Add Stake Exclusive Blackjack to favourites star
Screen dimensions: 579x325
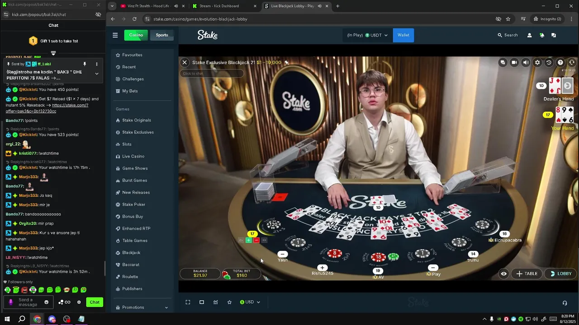[286, 62]
